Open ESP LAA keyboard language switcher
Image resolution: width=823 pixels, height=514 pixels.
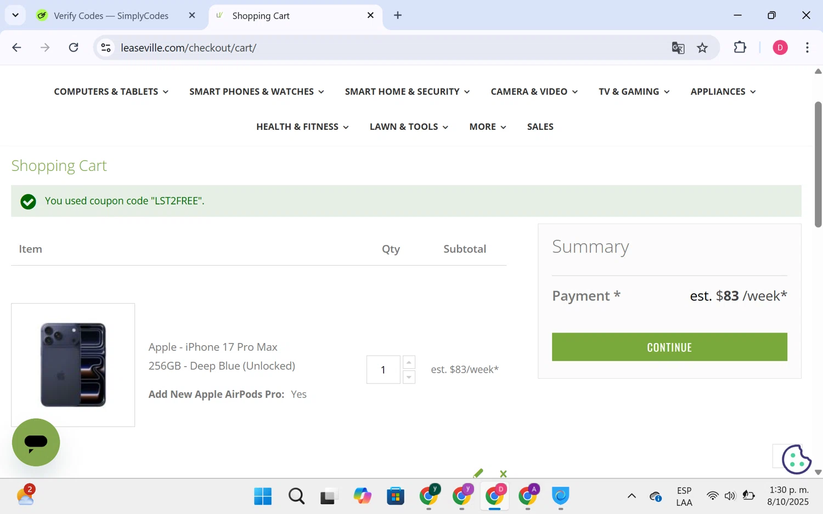pos(684,496)
